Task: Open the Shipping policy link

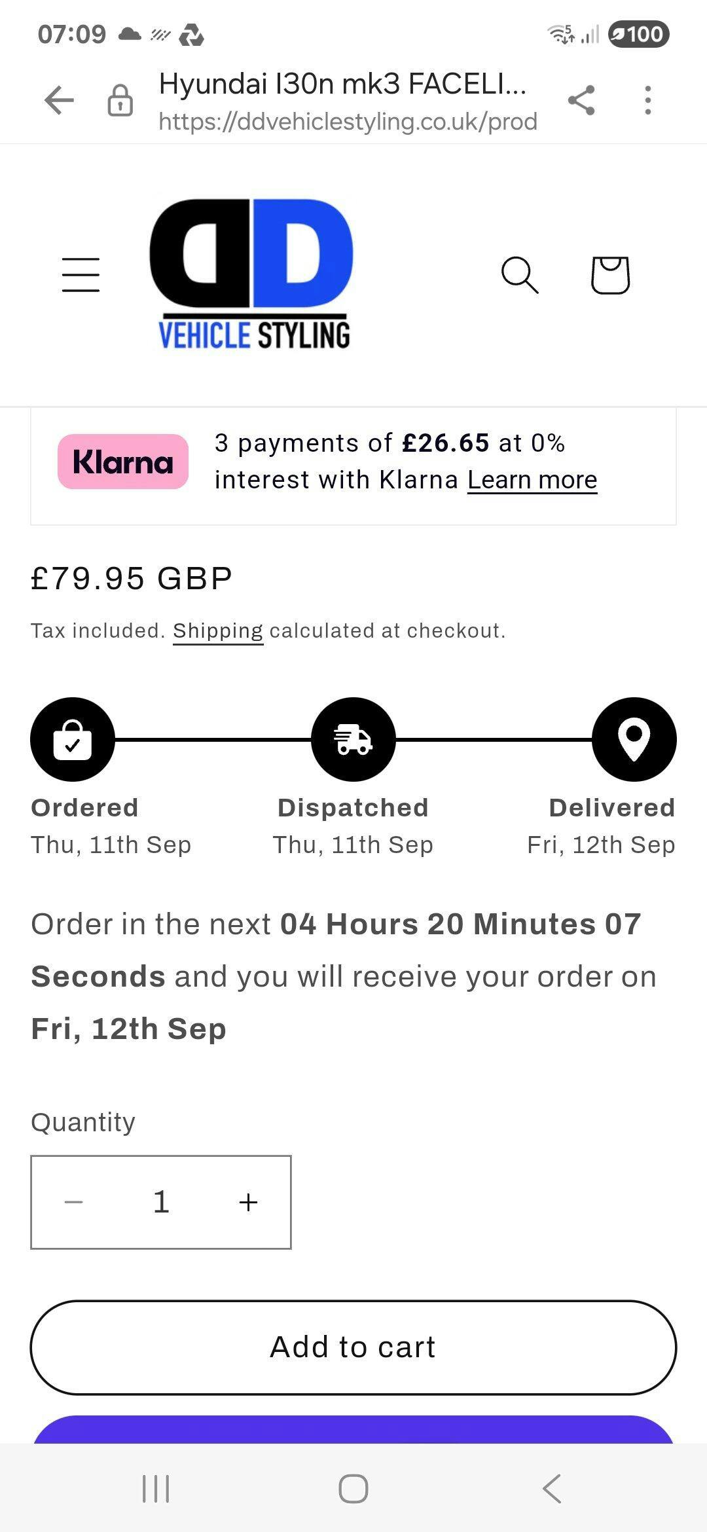Action: (x=218, y=630)
